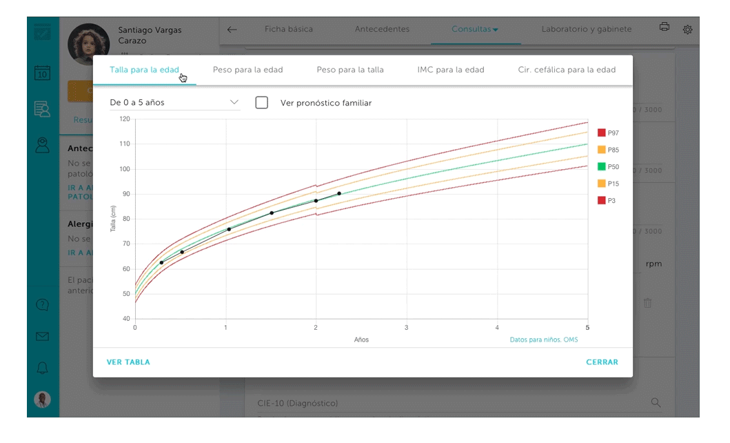
Task: Click the data point at age 2 years
Action: [316, 201]
